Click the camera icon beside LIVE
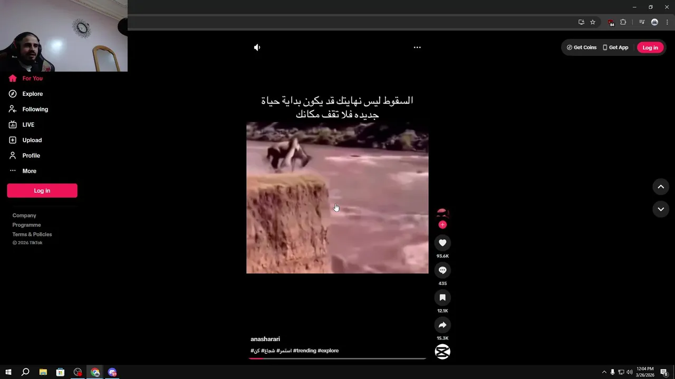 (13, 125)
